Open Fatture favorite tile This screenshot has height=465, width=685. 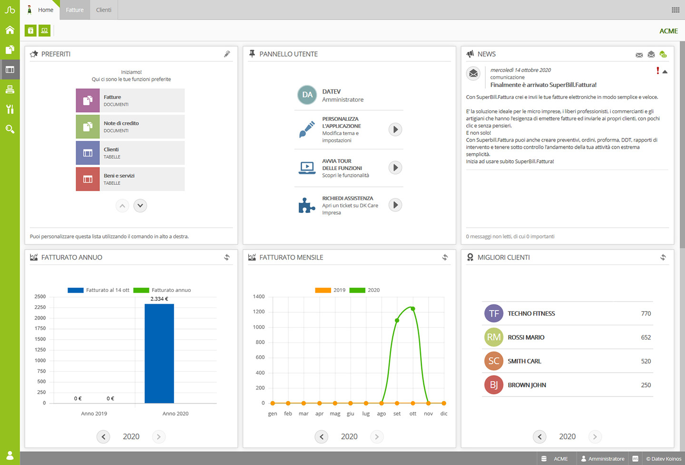[130, 100]
